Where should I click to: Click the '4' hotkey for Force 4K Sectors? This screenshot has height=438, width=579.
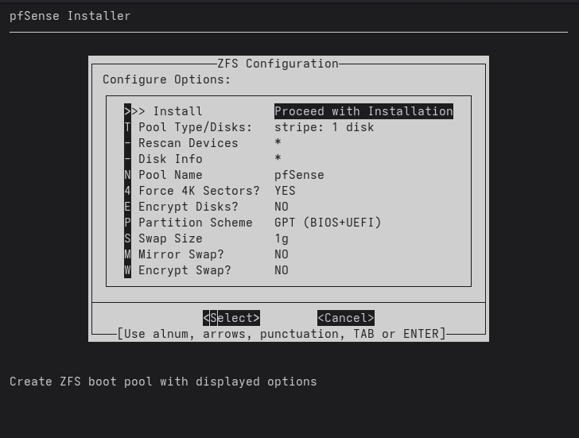[x=127, y=191]
